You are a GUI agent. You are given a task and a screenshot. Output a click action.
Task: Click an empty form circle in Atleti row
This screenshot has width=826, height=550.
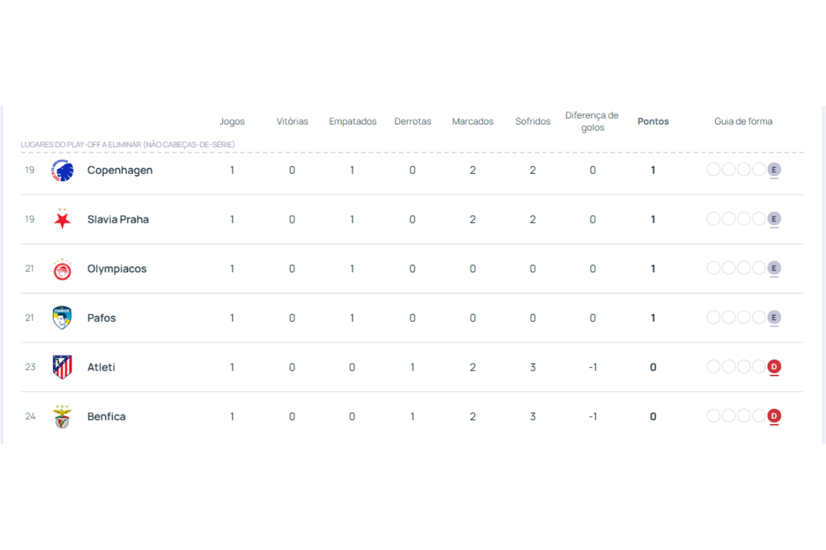pos(713,366)
